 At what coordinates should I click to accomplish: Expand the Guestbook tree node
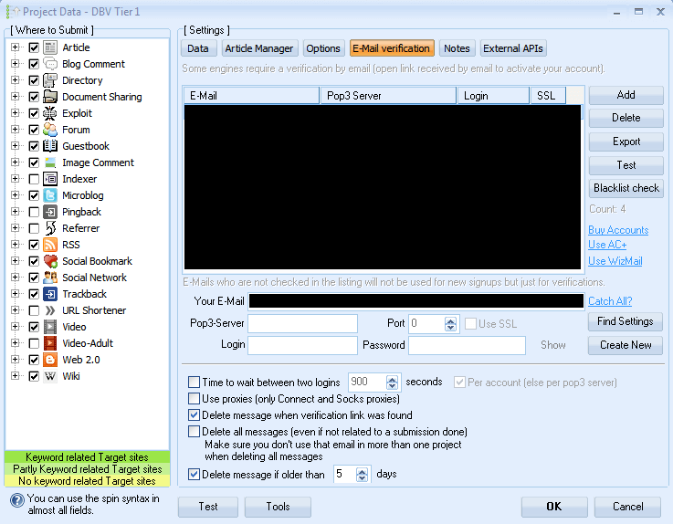(16, 146)
